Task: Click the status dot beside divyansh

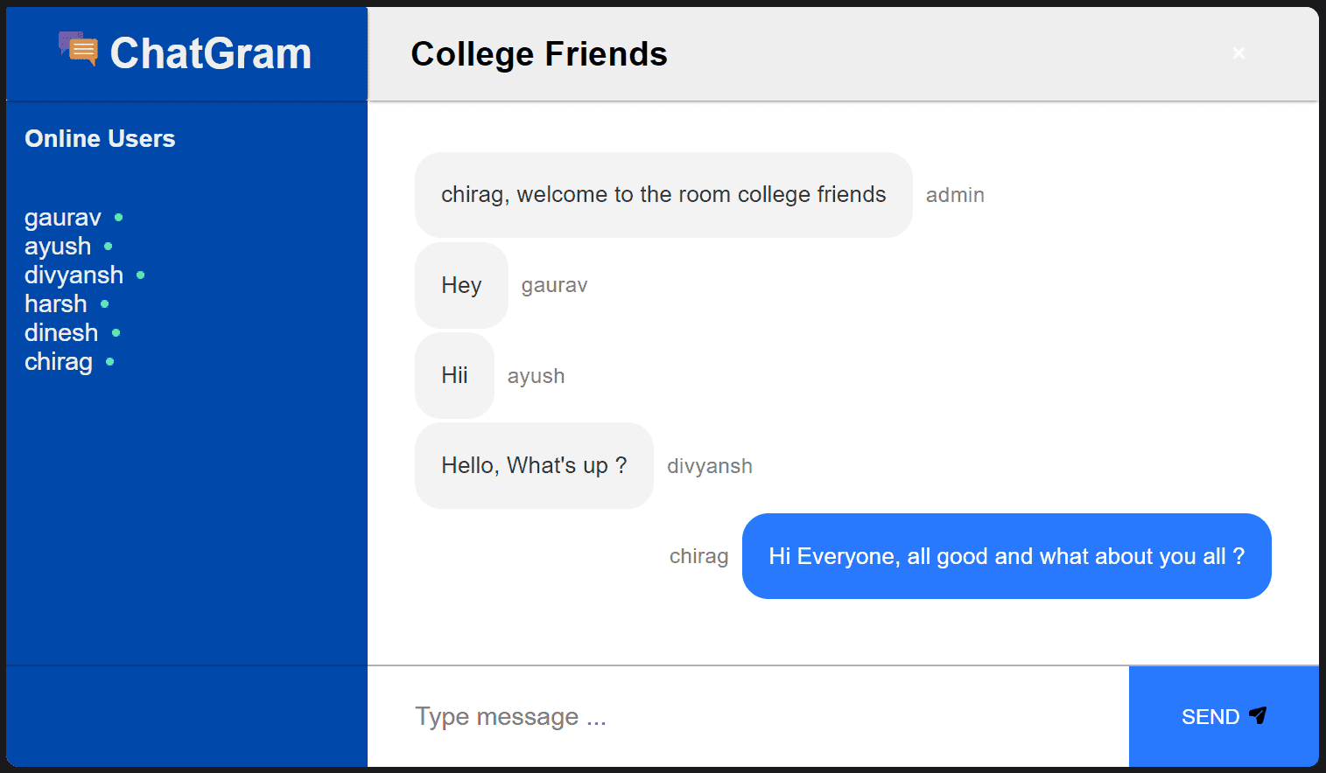Action: tap(139, 275)
